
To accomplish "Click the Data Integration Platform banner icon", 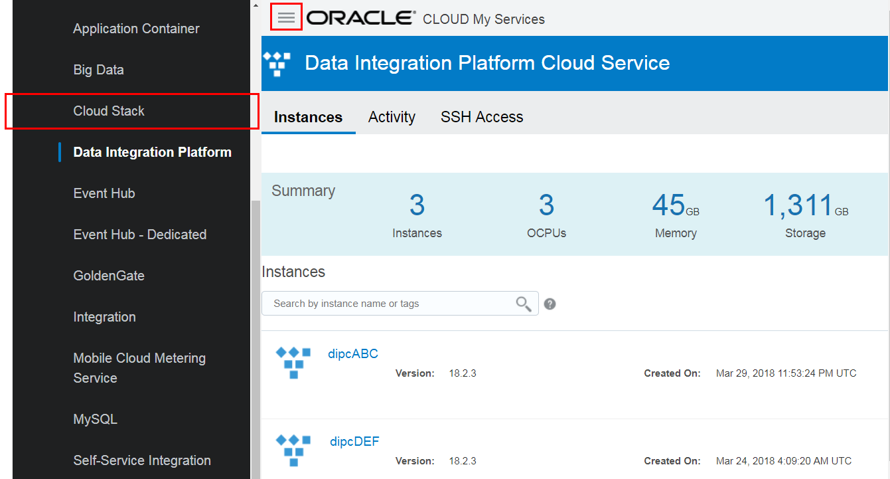I will [x=277, y=63].
